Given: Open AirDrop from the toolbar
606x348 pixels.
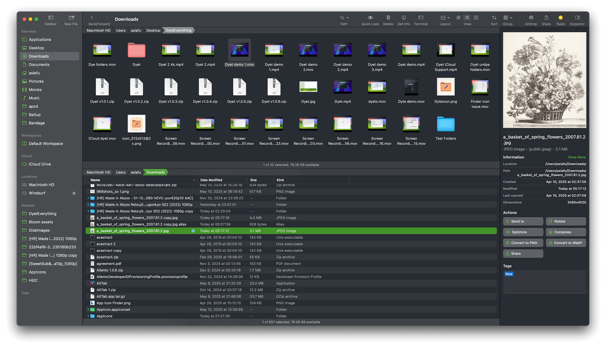Looking at the screenshot, I should tap(531, 18).
